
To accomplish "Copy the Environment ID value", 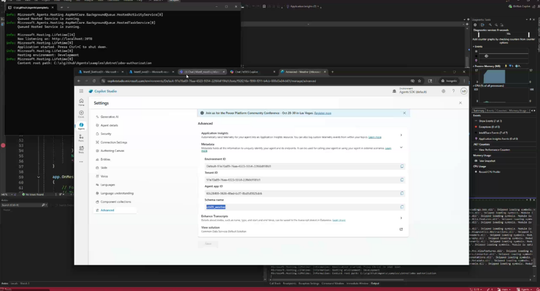I will point(402,167).
